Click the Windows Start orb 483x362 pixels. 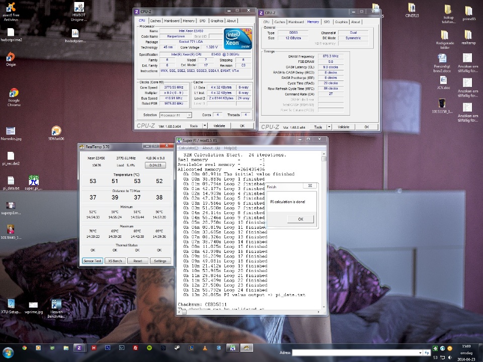(8, 352)
